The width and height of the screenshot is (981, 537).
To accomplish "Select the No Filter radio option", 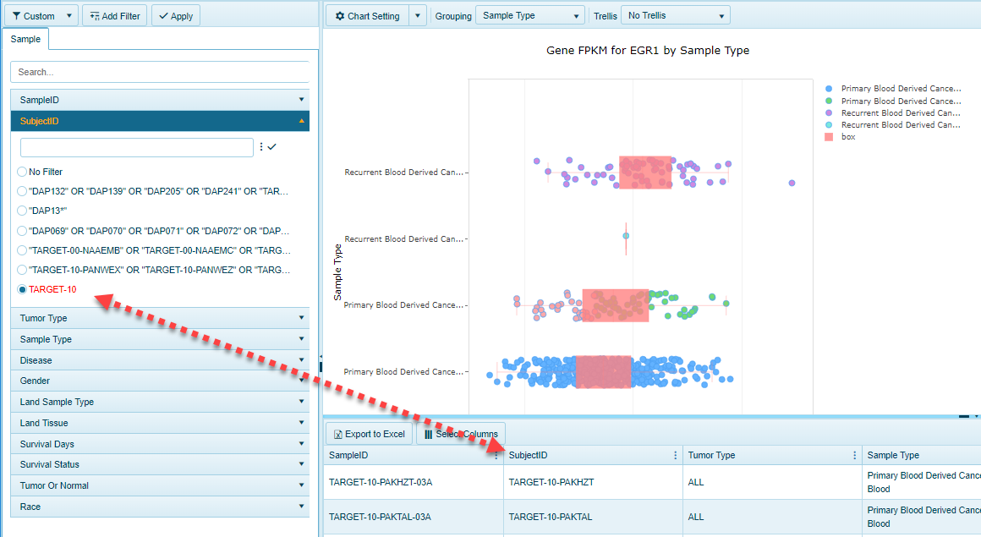I will pos(23,172).
